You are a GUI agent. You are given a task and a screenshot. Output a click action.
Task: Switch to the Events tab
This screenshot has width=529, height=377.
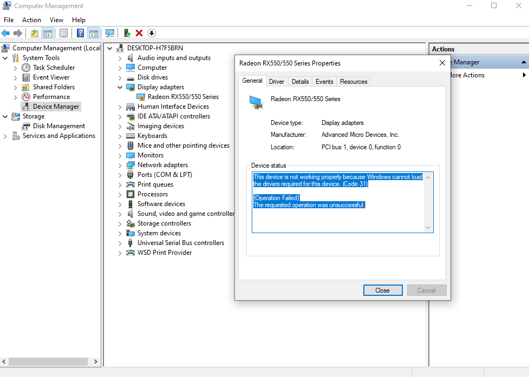click(x=324, y=82)
